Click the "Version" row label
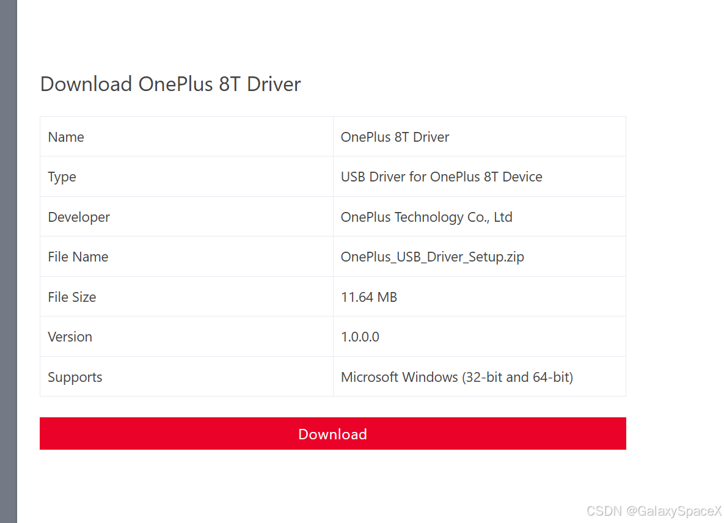Image resolution: width=724 pixels, height=523 pixels. point(70,337)
